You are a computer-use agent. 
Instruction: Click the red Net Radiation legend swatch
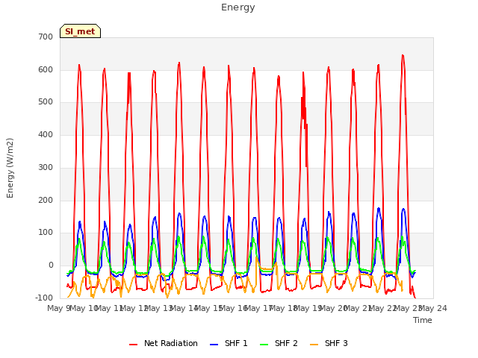click(133, 345)
